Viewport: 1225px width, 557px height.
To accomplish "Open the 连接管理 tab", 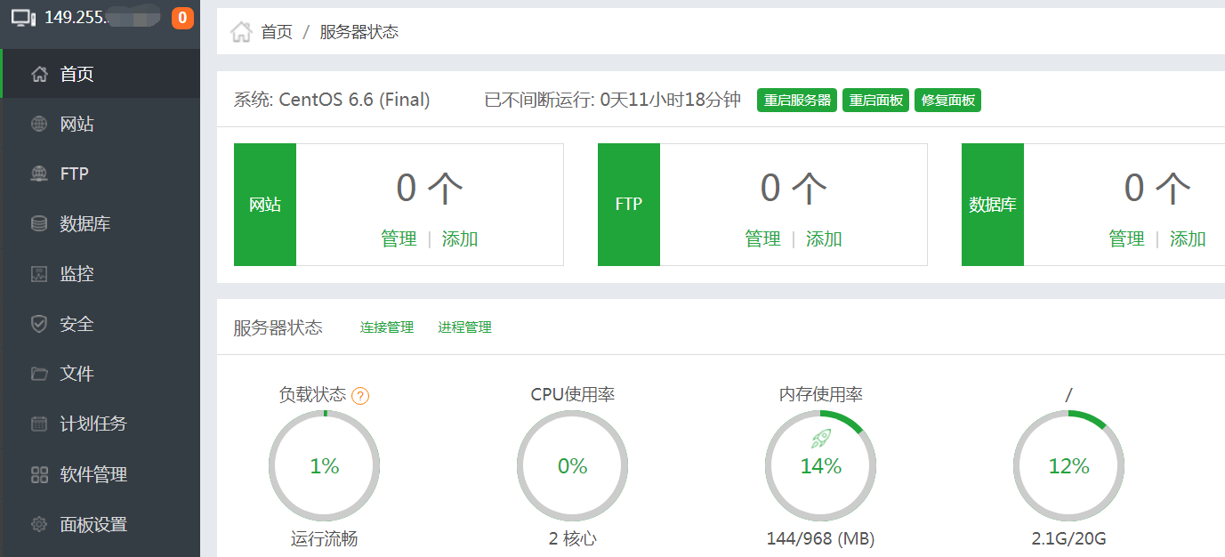I will [387, 327].
